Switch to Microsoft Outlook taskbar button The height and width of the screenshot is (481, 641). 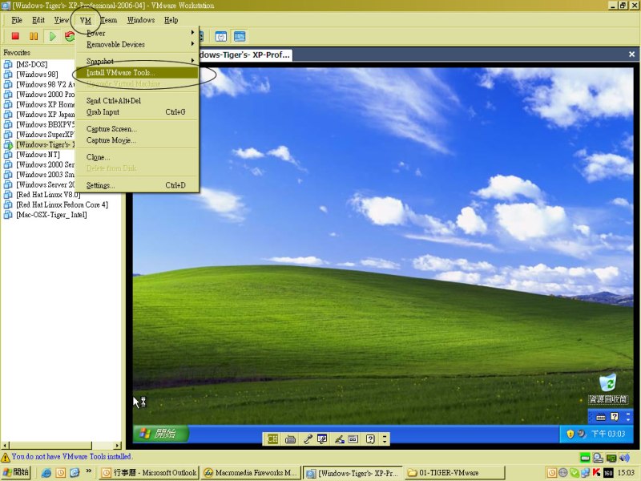[149, 473]
